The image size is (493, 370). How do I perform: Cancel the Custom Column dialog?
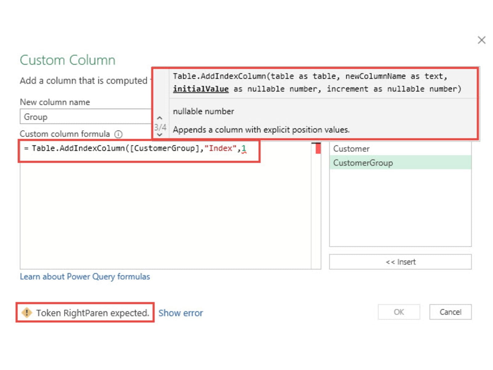coord(450,312)
